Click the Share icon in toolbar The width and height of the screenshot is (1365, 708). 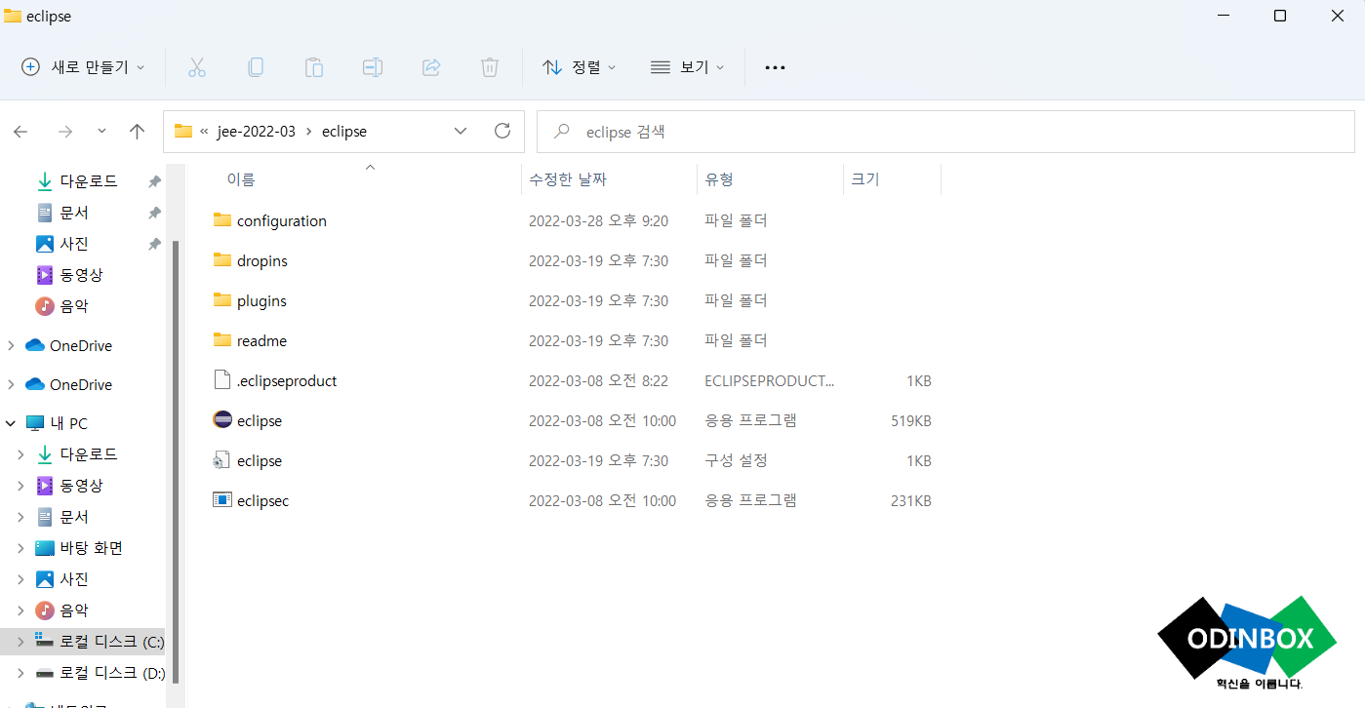(431, 67)
